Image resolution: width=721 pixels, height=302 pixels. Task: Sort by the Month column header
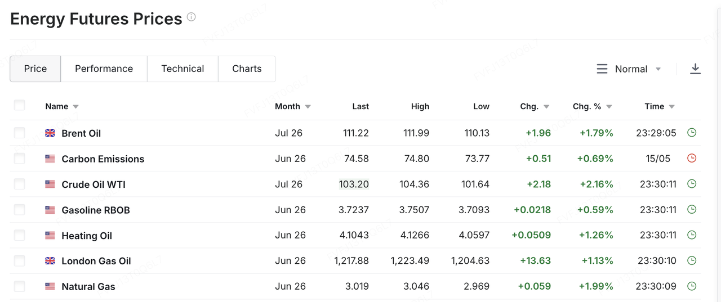(x=293, y=106)
